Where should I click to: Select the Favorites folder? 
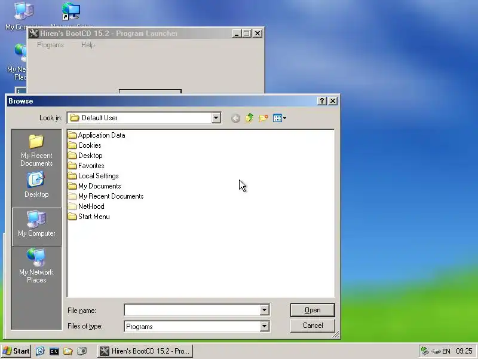(86, 166)
